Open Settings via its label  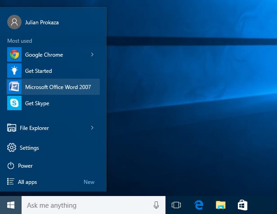pos(29,148)
